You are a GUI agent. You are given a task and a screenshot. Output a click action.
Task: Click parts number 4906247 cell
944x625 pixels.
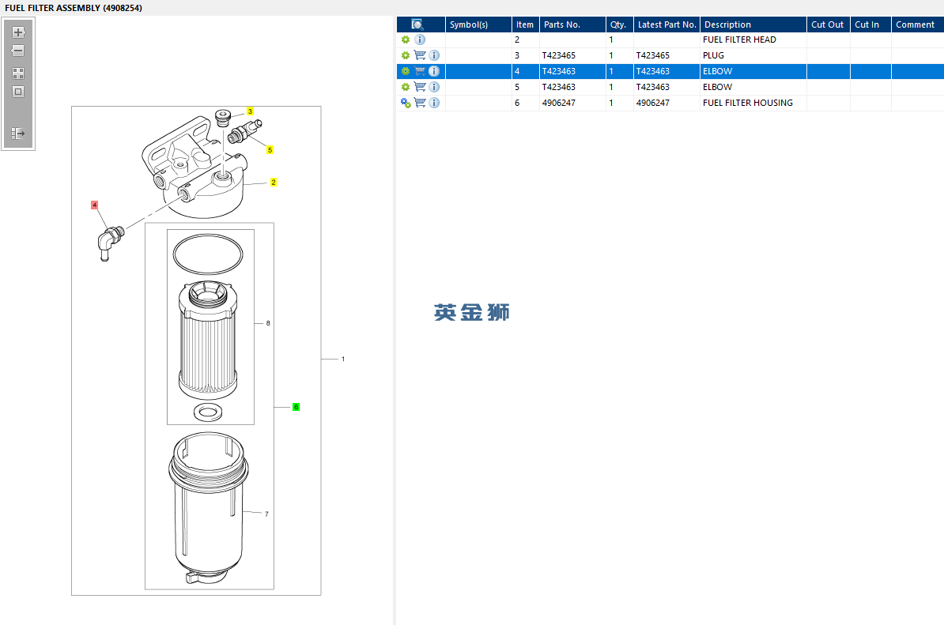click(x=572, y=103)
